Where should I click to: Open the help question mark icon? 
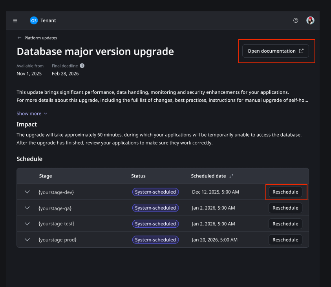point(296,20)
